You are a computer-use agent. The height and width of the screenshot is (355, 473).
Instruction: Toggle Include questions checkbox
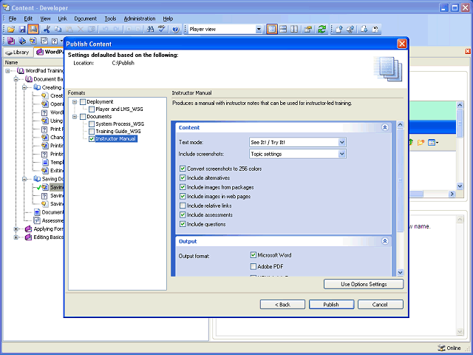click(183, 224)
